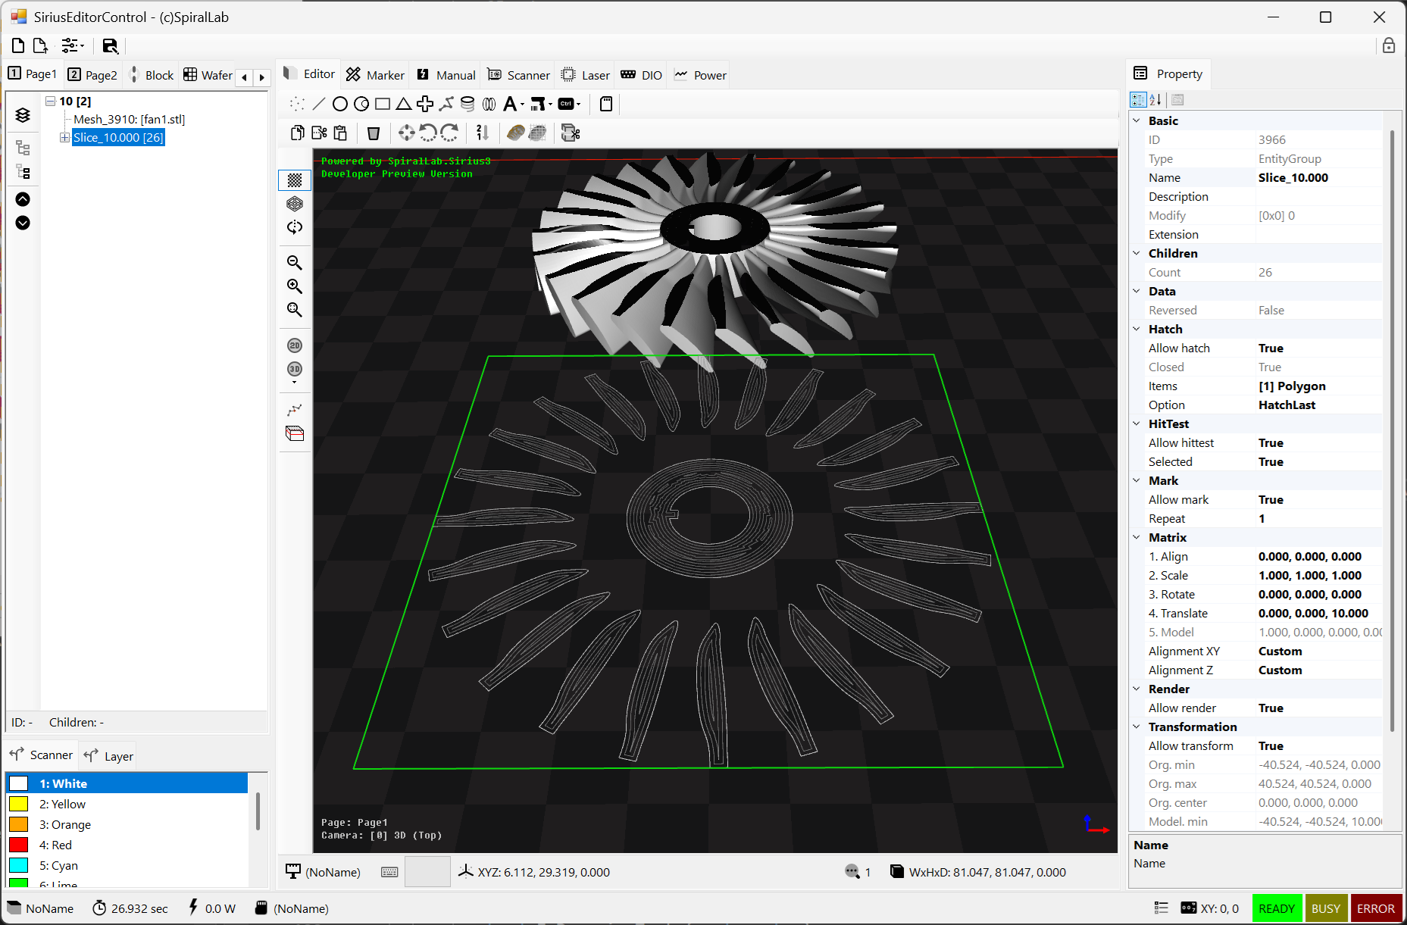This screenshot has width=1407, height=925.
Task: Select the rectangle drawing tool
Action: click(383, 104)
